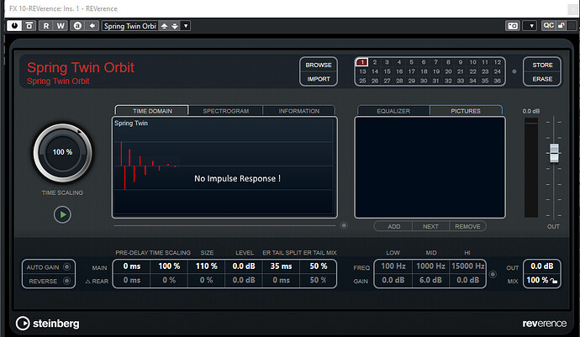Select program slot 24
The width and height of the screenshot is (580, 337).
coord(498,71)
